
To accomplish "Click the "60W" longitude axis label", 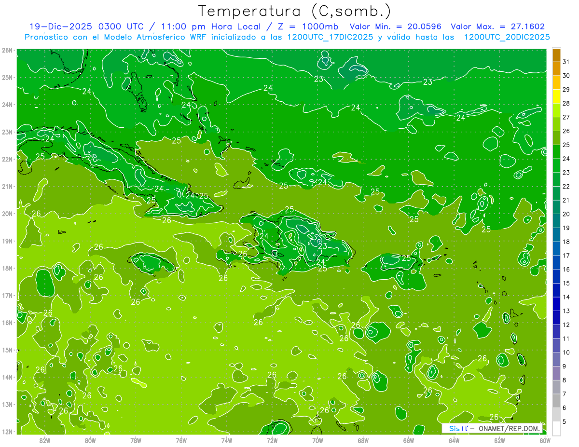I will pos(545,440).
